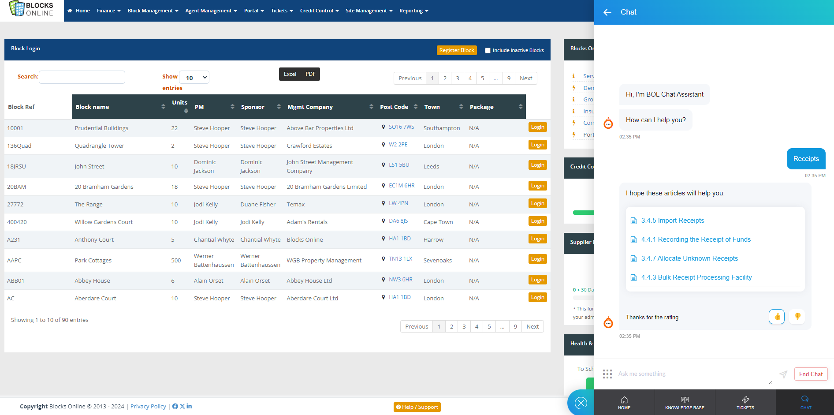Open the Home menu item
This screenshot has width=834, height=415.
point(79,11)
